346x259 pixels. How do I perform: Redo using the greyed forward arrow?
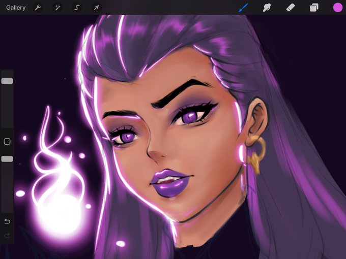point(7,236)
